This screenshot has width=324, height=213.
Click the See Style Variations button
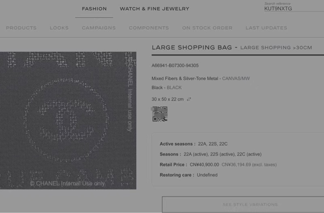tap(243, 204)
